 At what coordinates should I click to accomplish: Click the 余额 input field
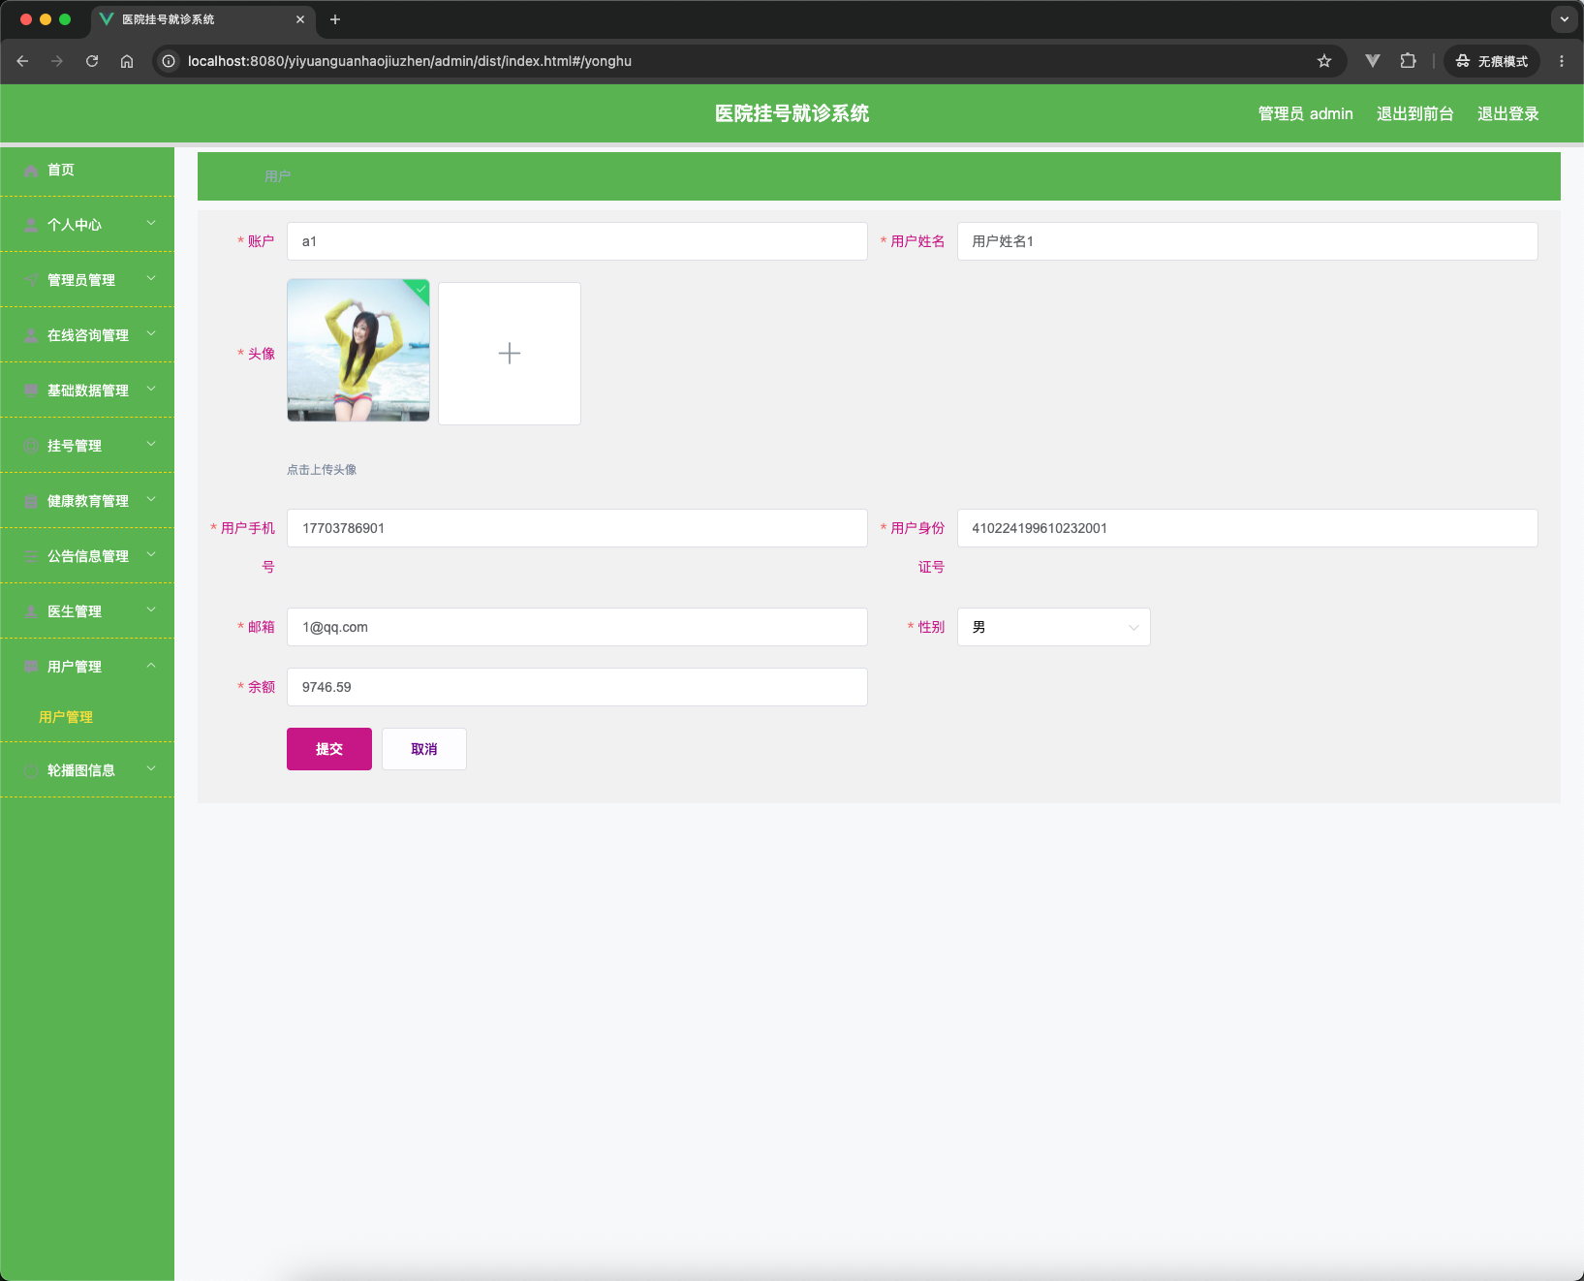pos(576,687)
